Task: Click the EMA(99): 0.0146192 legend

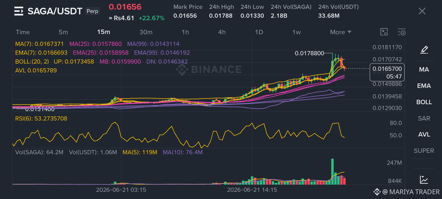Action: 162,53
